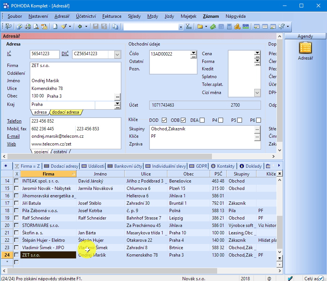Click the second save diskette icon

pyautogui.click(x=104, y=26)
